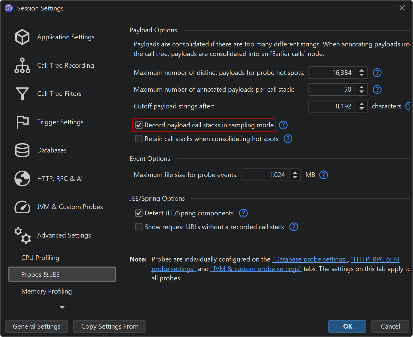Viewport: 413px width, 337px height.
Task: Switch to the CPU Profiling section
Action: pos(40,258)
